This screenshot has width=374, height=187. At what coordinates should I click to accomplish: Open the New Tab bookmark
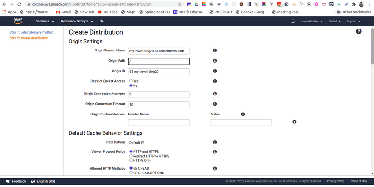click(84, 12)
